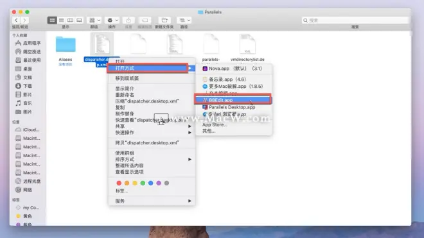Open iCloud Drive in the sidebar
Screen dimensions: 424x238
28,130
